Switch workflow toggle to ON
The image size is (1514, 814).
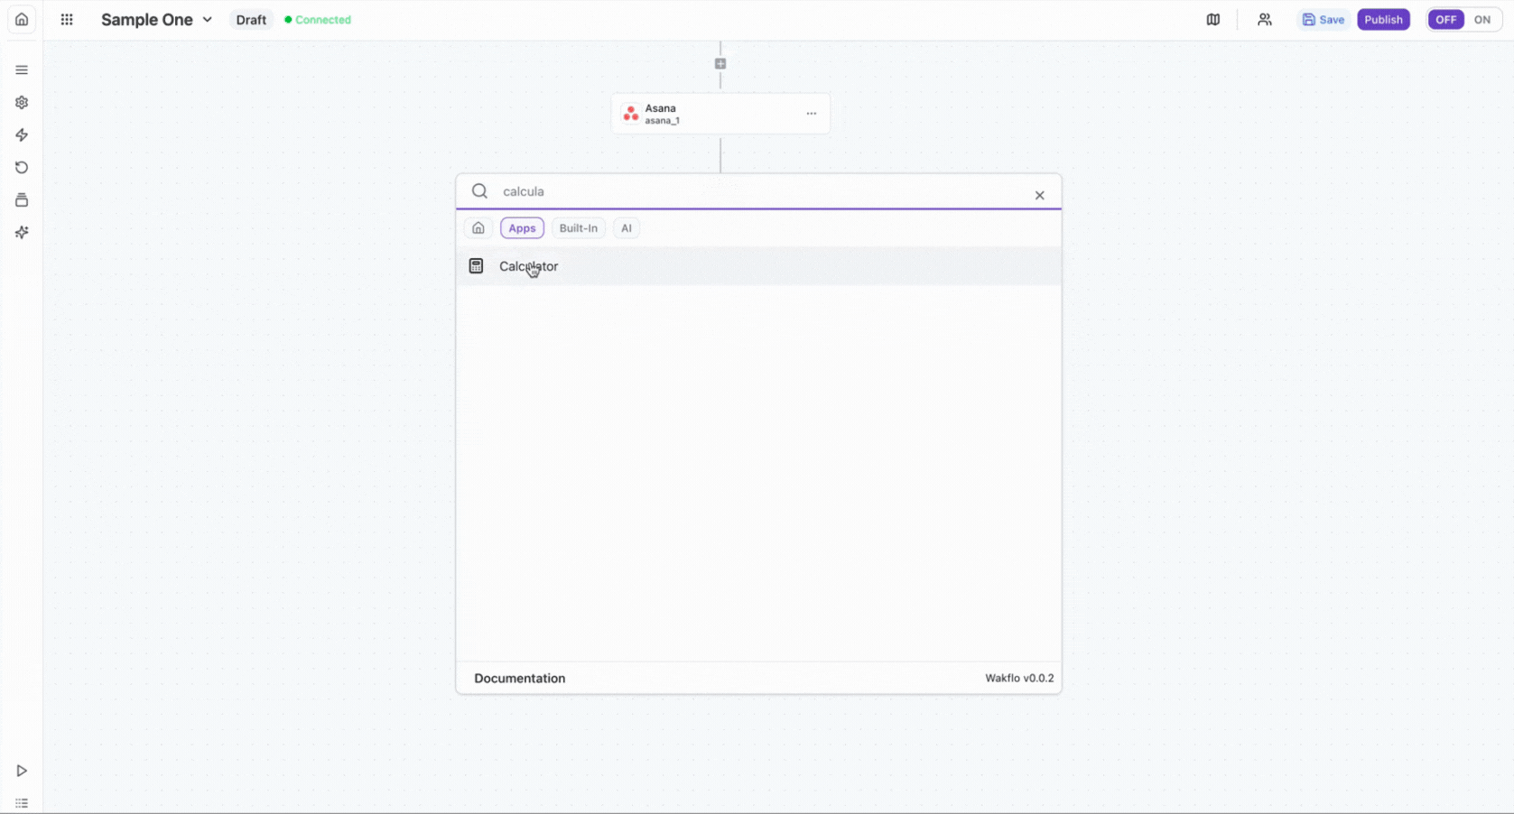pyautogui.click(x=1481, y=20)
